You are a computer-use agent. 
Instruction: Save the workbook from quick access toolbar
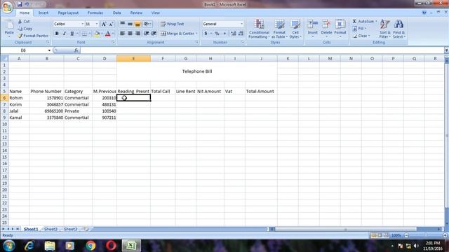pos(20,4)
